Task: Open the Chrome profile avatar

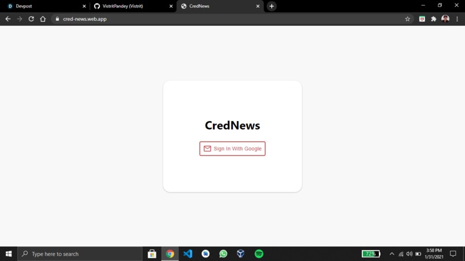Action: (x=445, y=19)
